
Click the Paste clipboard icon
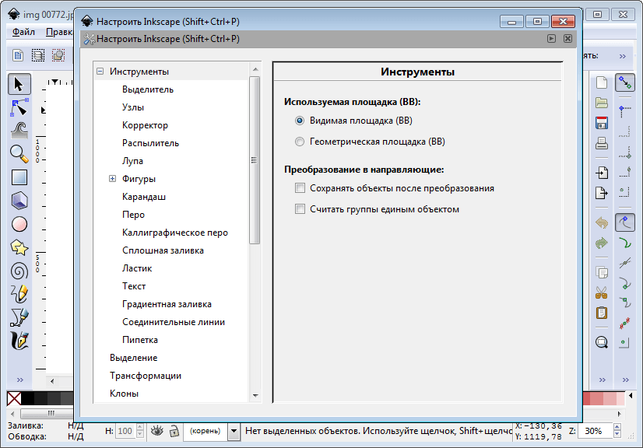pyautogui.click(x=602, y=313)
